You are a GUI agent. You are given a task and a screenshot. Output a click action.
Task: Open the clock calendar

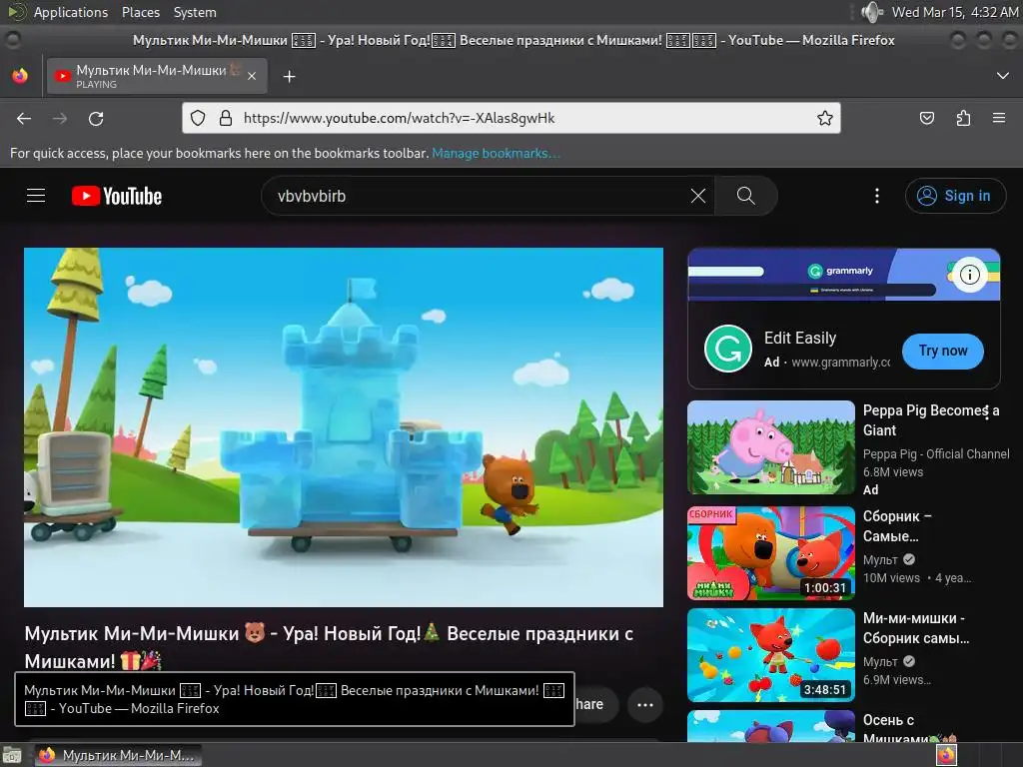point(954,12)
